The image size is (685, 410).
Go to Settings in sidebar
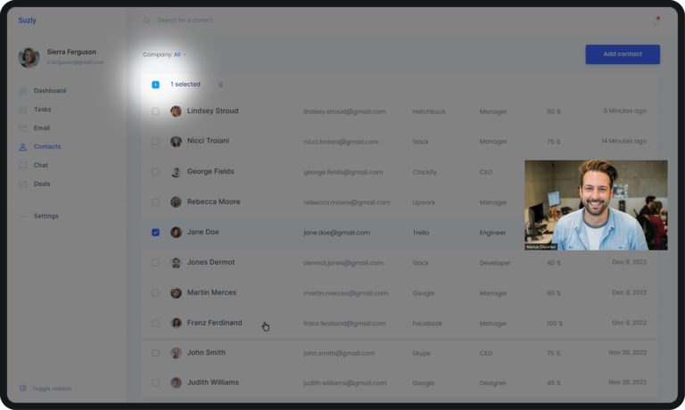point(45,216)
